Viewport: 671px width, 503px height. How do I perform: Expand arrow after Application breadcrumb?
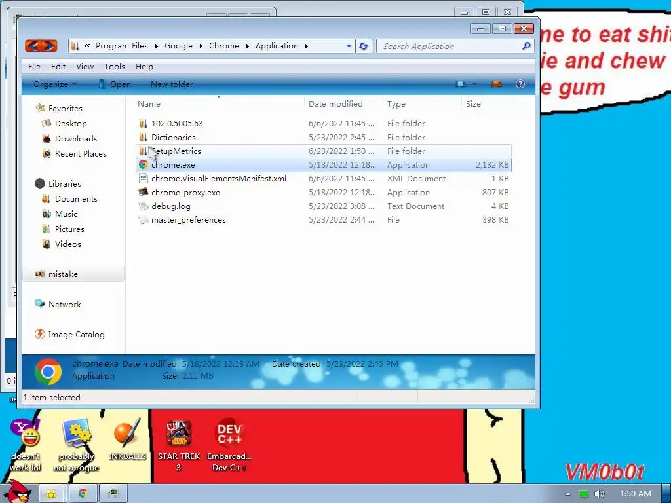(x=307, y=46)
